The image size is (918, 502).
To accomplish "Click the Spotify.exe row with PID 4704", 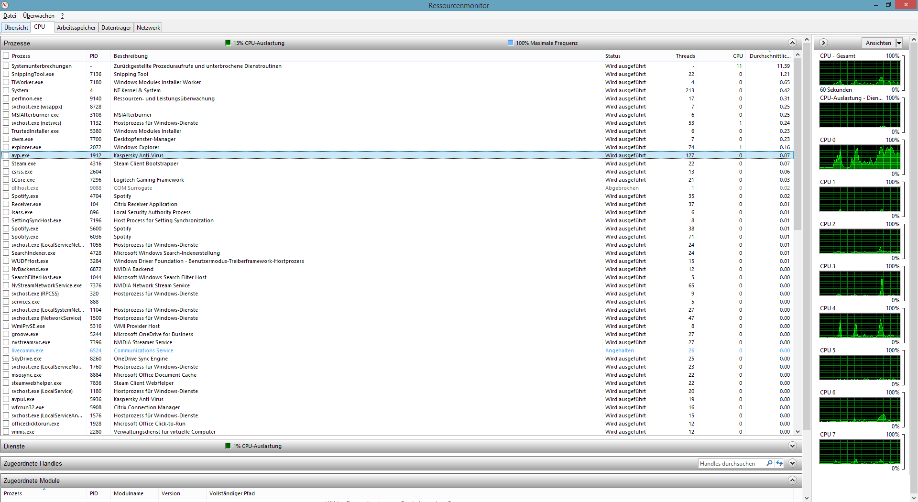I will tap(397, 196).
